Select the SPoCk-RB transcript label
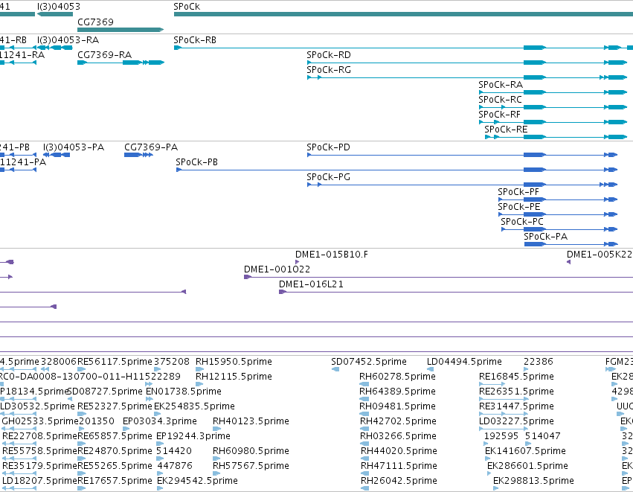This screenshot has width=633, height=492. point(195,40)
